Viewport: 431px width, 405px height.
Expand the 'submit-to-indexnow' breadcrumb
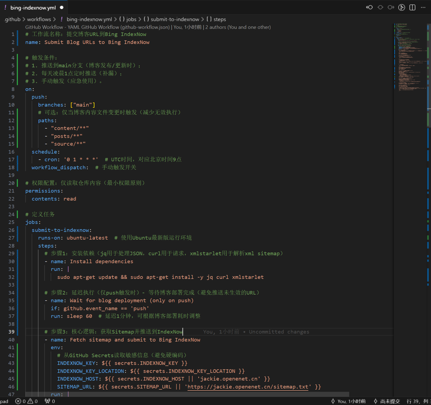(x=175, y=19)
